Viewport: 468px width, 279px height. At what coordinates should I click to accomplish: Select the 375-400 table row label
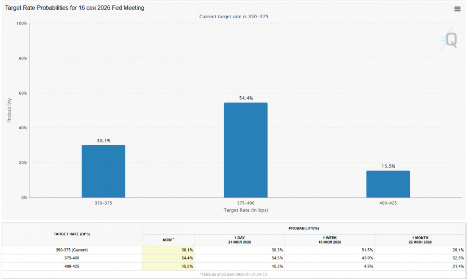tap(72, 258)
